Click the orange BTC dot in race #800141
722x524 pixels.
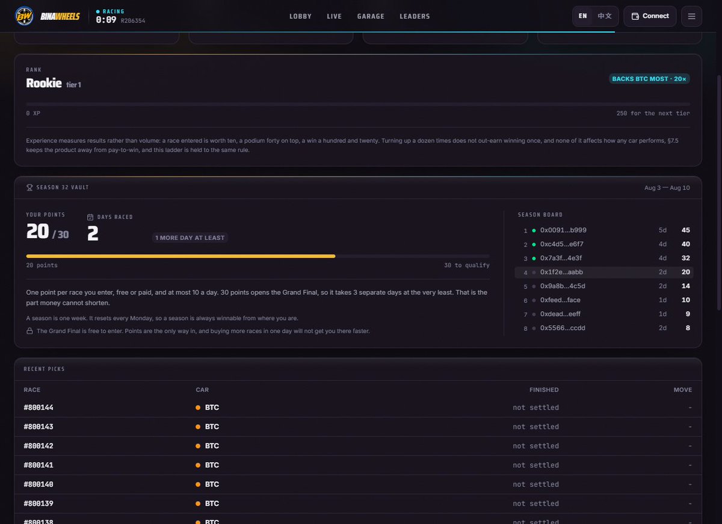198,465
